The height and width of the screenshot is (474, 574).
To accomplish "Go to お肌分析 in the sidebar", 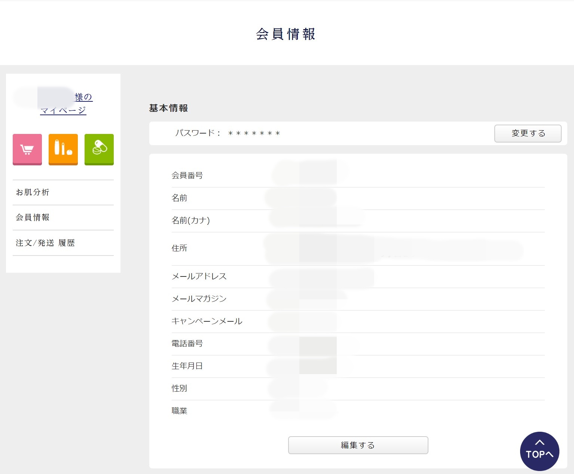I will (33, 192).
